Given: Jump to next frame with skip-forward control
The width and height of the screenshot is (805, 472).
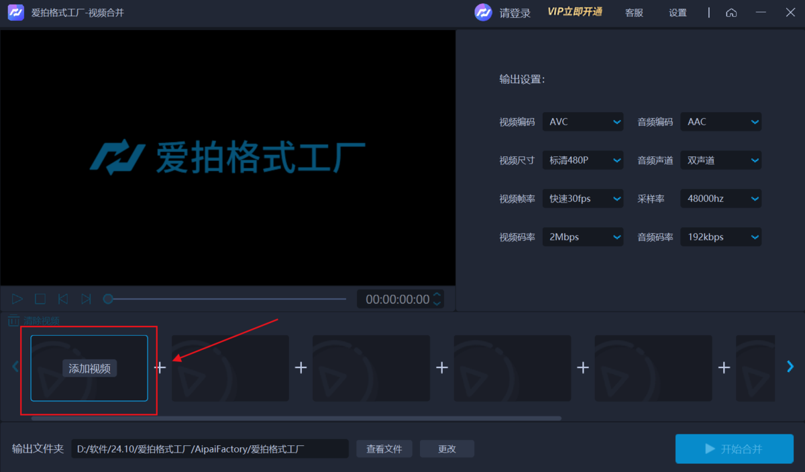Looking at the screenshot, I should pos(86,299).
